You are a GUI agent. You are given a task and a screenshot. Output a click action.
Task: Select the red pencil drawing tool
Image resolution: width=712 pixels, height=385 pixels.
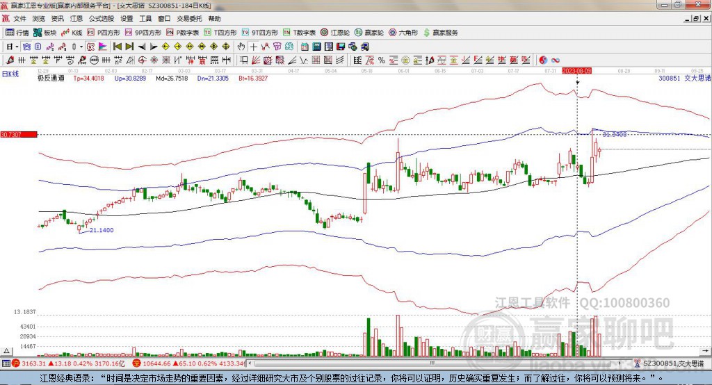tap(10, 60)
